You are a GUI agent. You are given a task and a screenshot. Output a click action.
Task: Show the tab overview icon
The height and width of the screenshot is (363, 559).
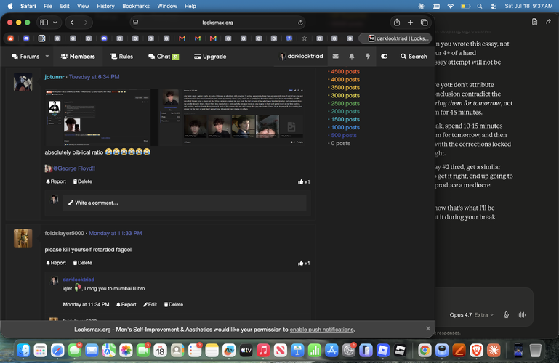[425, 23]
